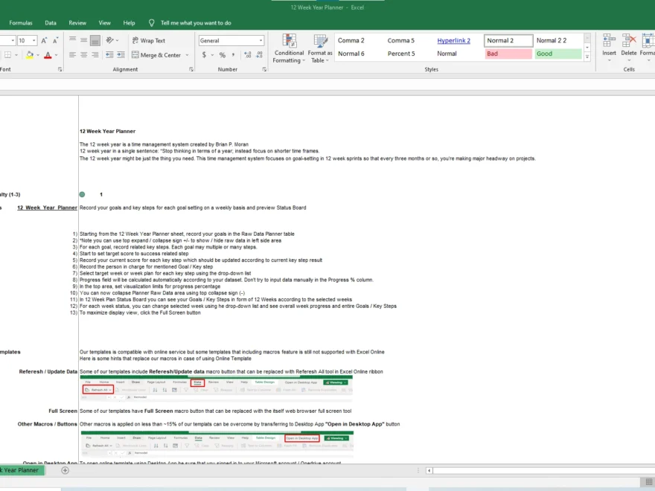
Task: Switch to the Review tab
Action: coord(77,23)
